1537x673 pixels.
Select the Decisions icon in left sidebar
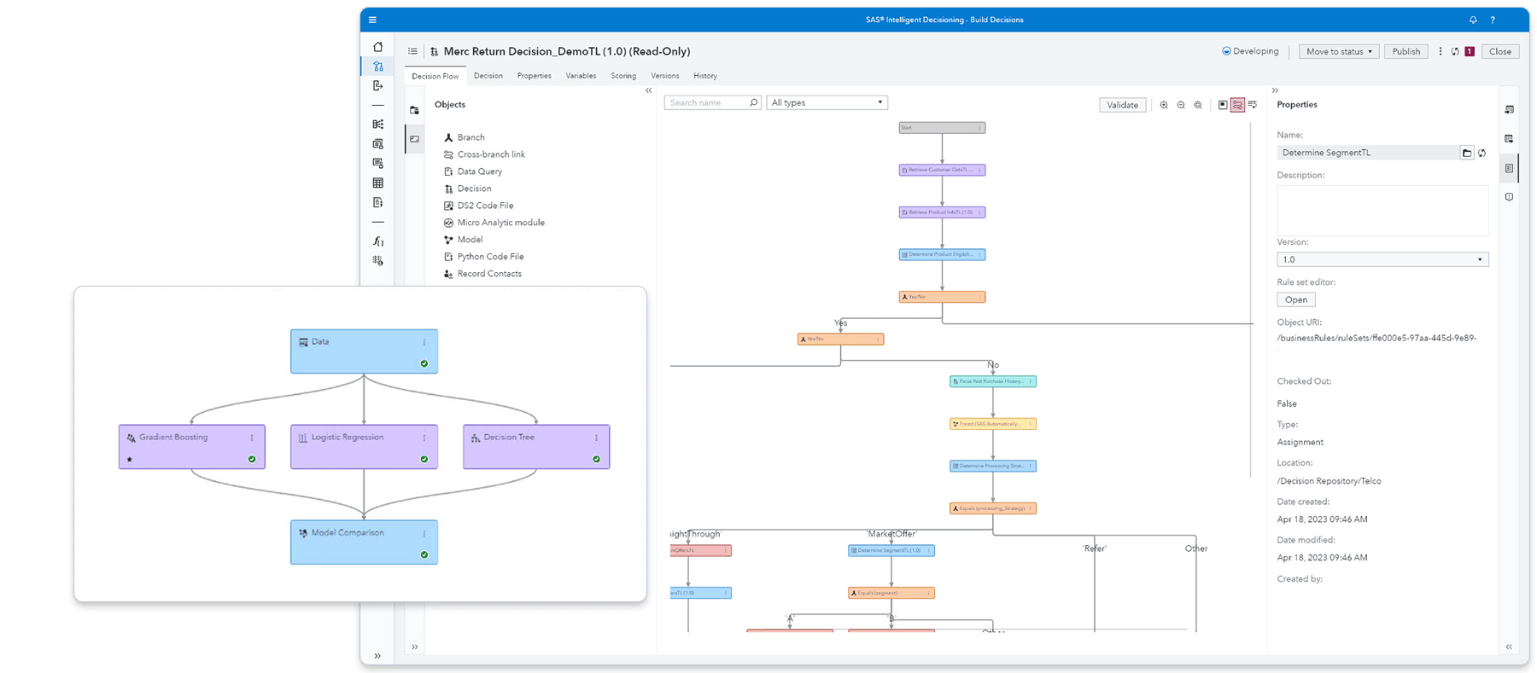(377, 66)
